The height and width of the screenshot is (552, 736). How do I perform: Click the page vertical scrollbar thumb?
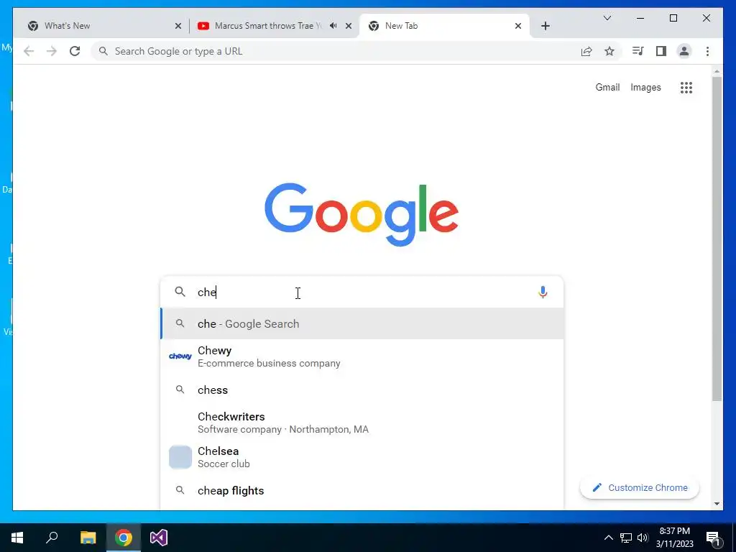[x=717, y=239]
